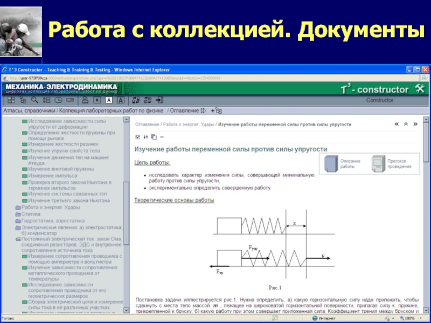
Task: Click the tools icon next to T3-constructor
Action: (x=420, y=88)
